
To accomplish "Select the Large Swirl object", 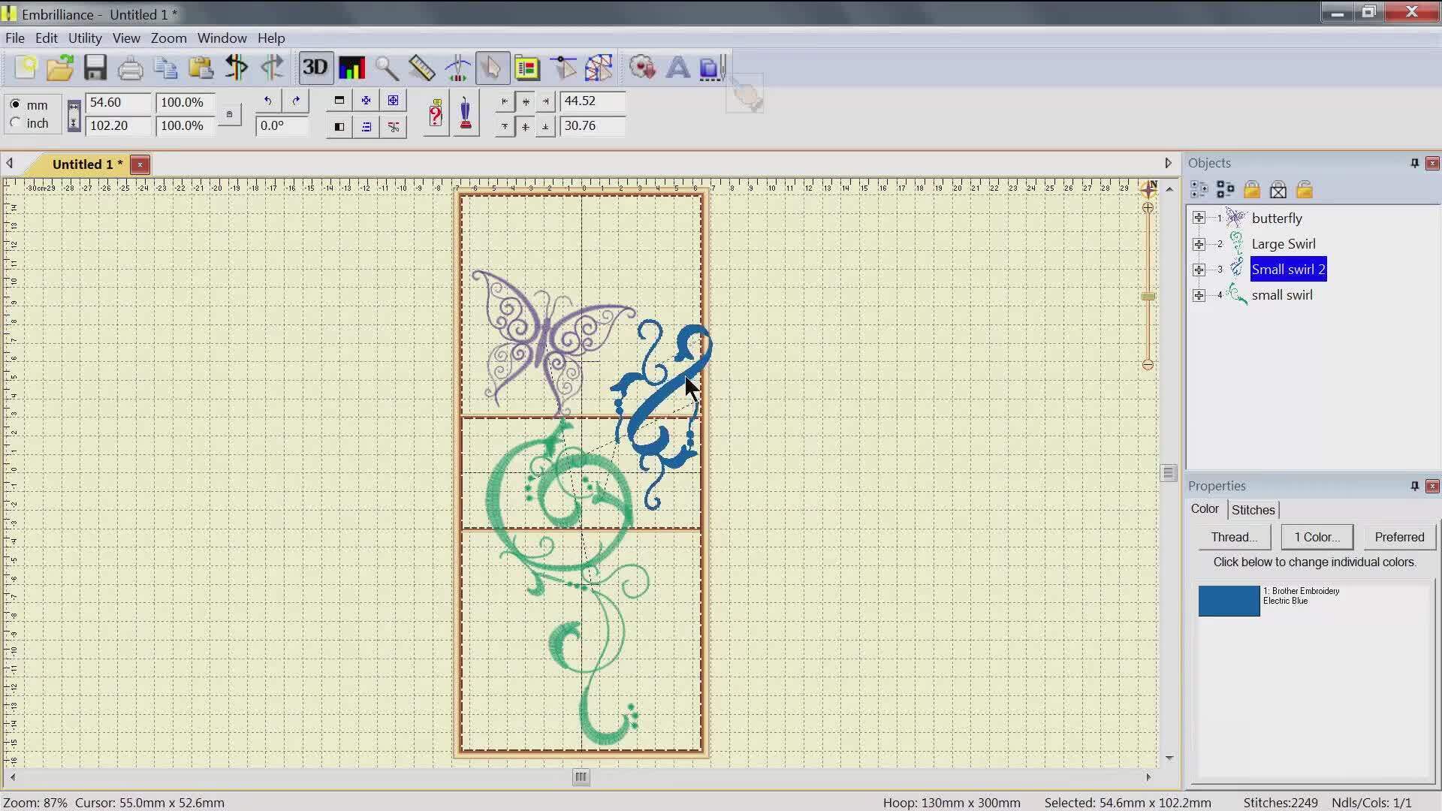I will click(x=1284, y=244).
